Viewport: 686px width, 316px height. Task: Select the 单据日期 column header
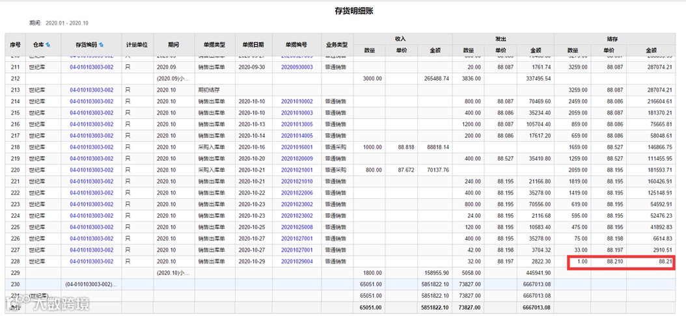pos(253,45)
